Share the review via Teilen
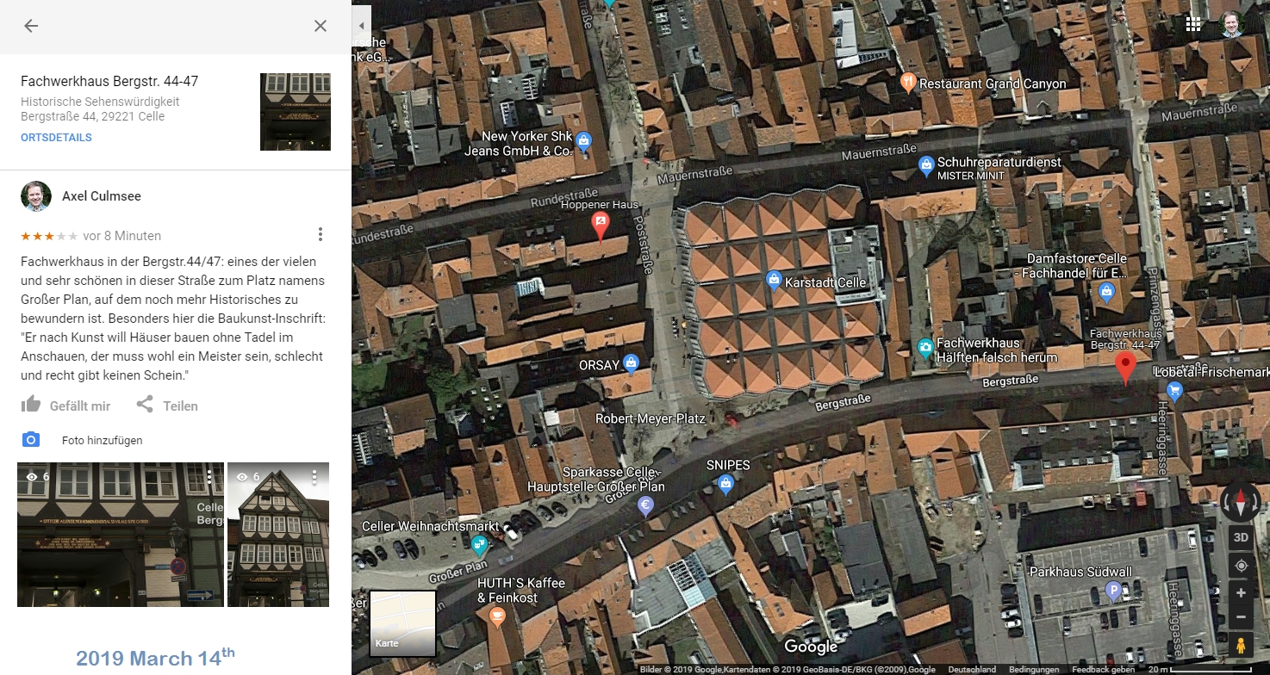 (x=167, y=406)
